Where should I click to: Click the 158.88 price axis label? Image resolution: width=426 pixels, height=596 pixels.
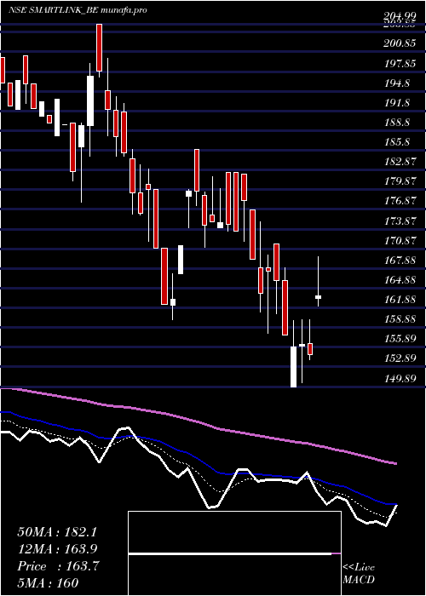pos(400,318)
